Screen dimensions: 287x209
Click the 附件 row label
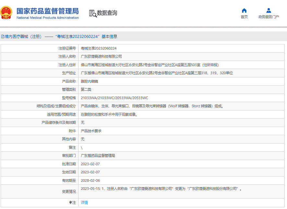pos(72,131)
